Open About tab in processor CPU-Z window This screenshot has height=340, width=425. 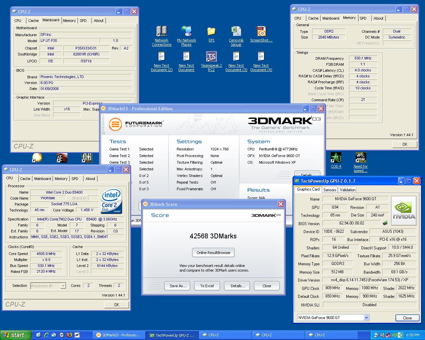[90, 179]
